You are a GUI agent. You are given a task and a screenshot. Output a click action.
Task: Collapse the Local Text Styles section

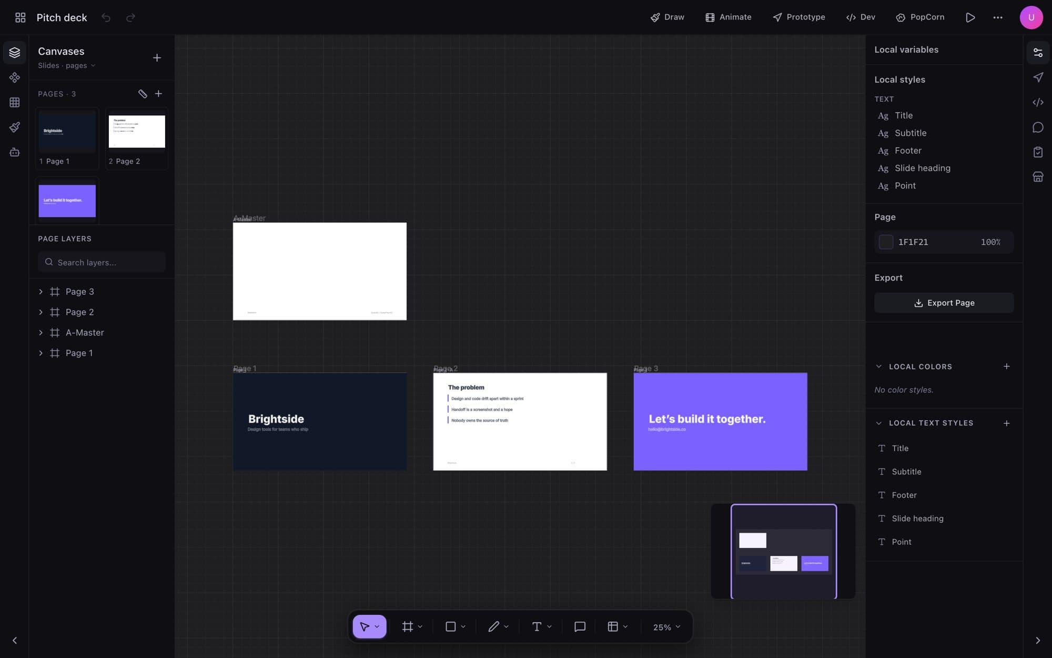pyautogui.click(x=878, y=423)
